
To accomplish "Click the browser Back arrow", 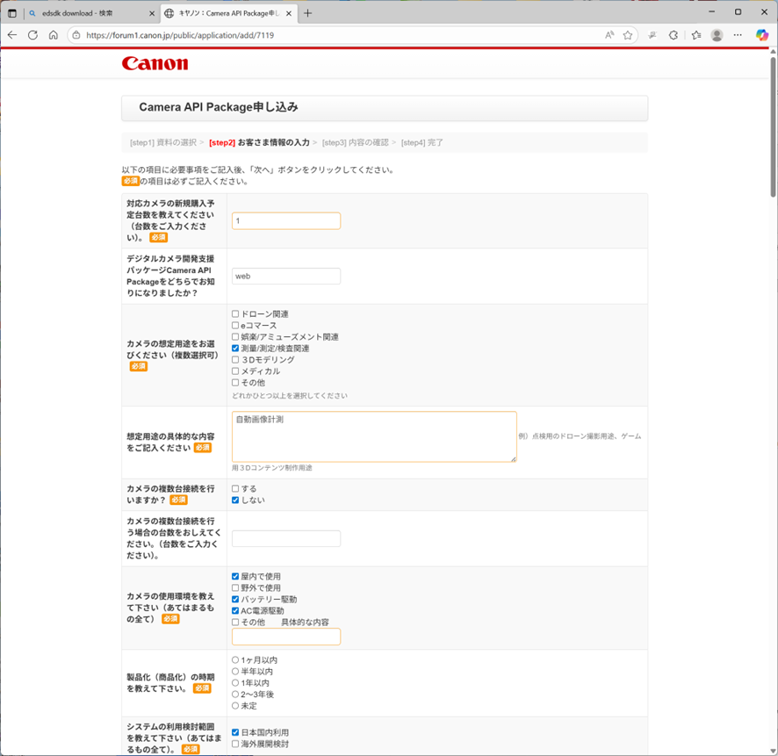I will click(x=12, y=35).
